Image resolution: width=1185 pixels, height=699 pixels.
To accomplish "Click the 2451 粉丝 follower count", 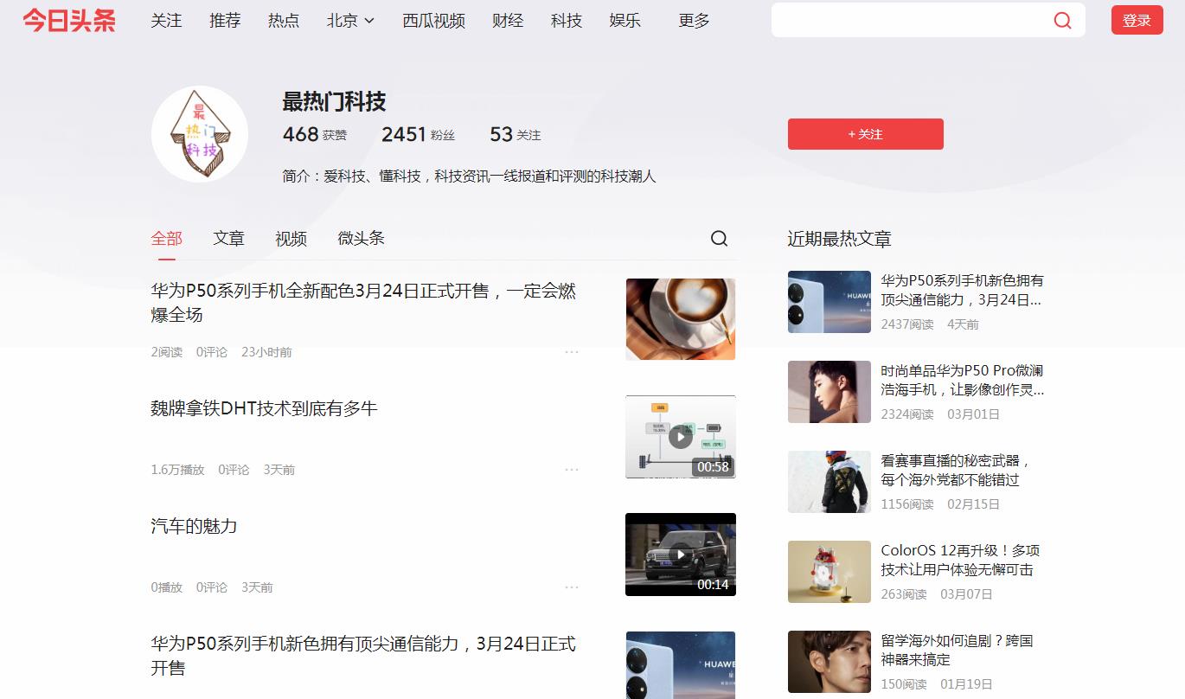I will pyautogui.click(x=418, y=134).
